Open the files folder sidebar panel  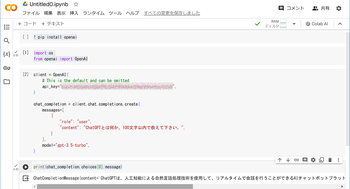[x=7, y=82]
